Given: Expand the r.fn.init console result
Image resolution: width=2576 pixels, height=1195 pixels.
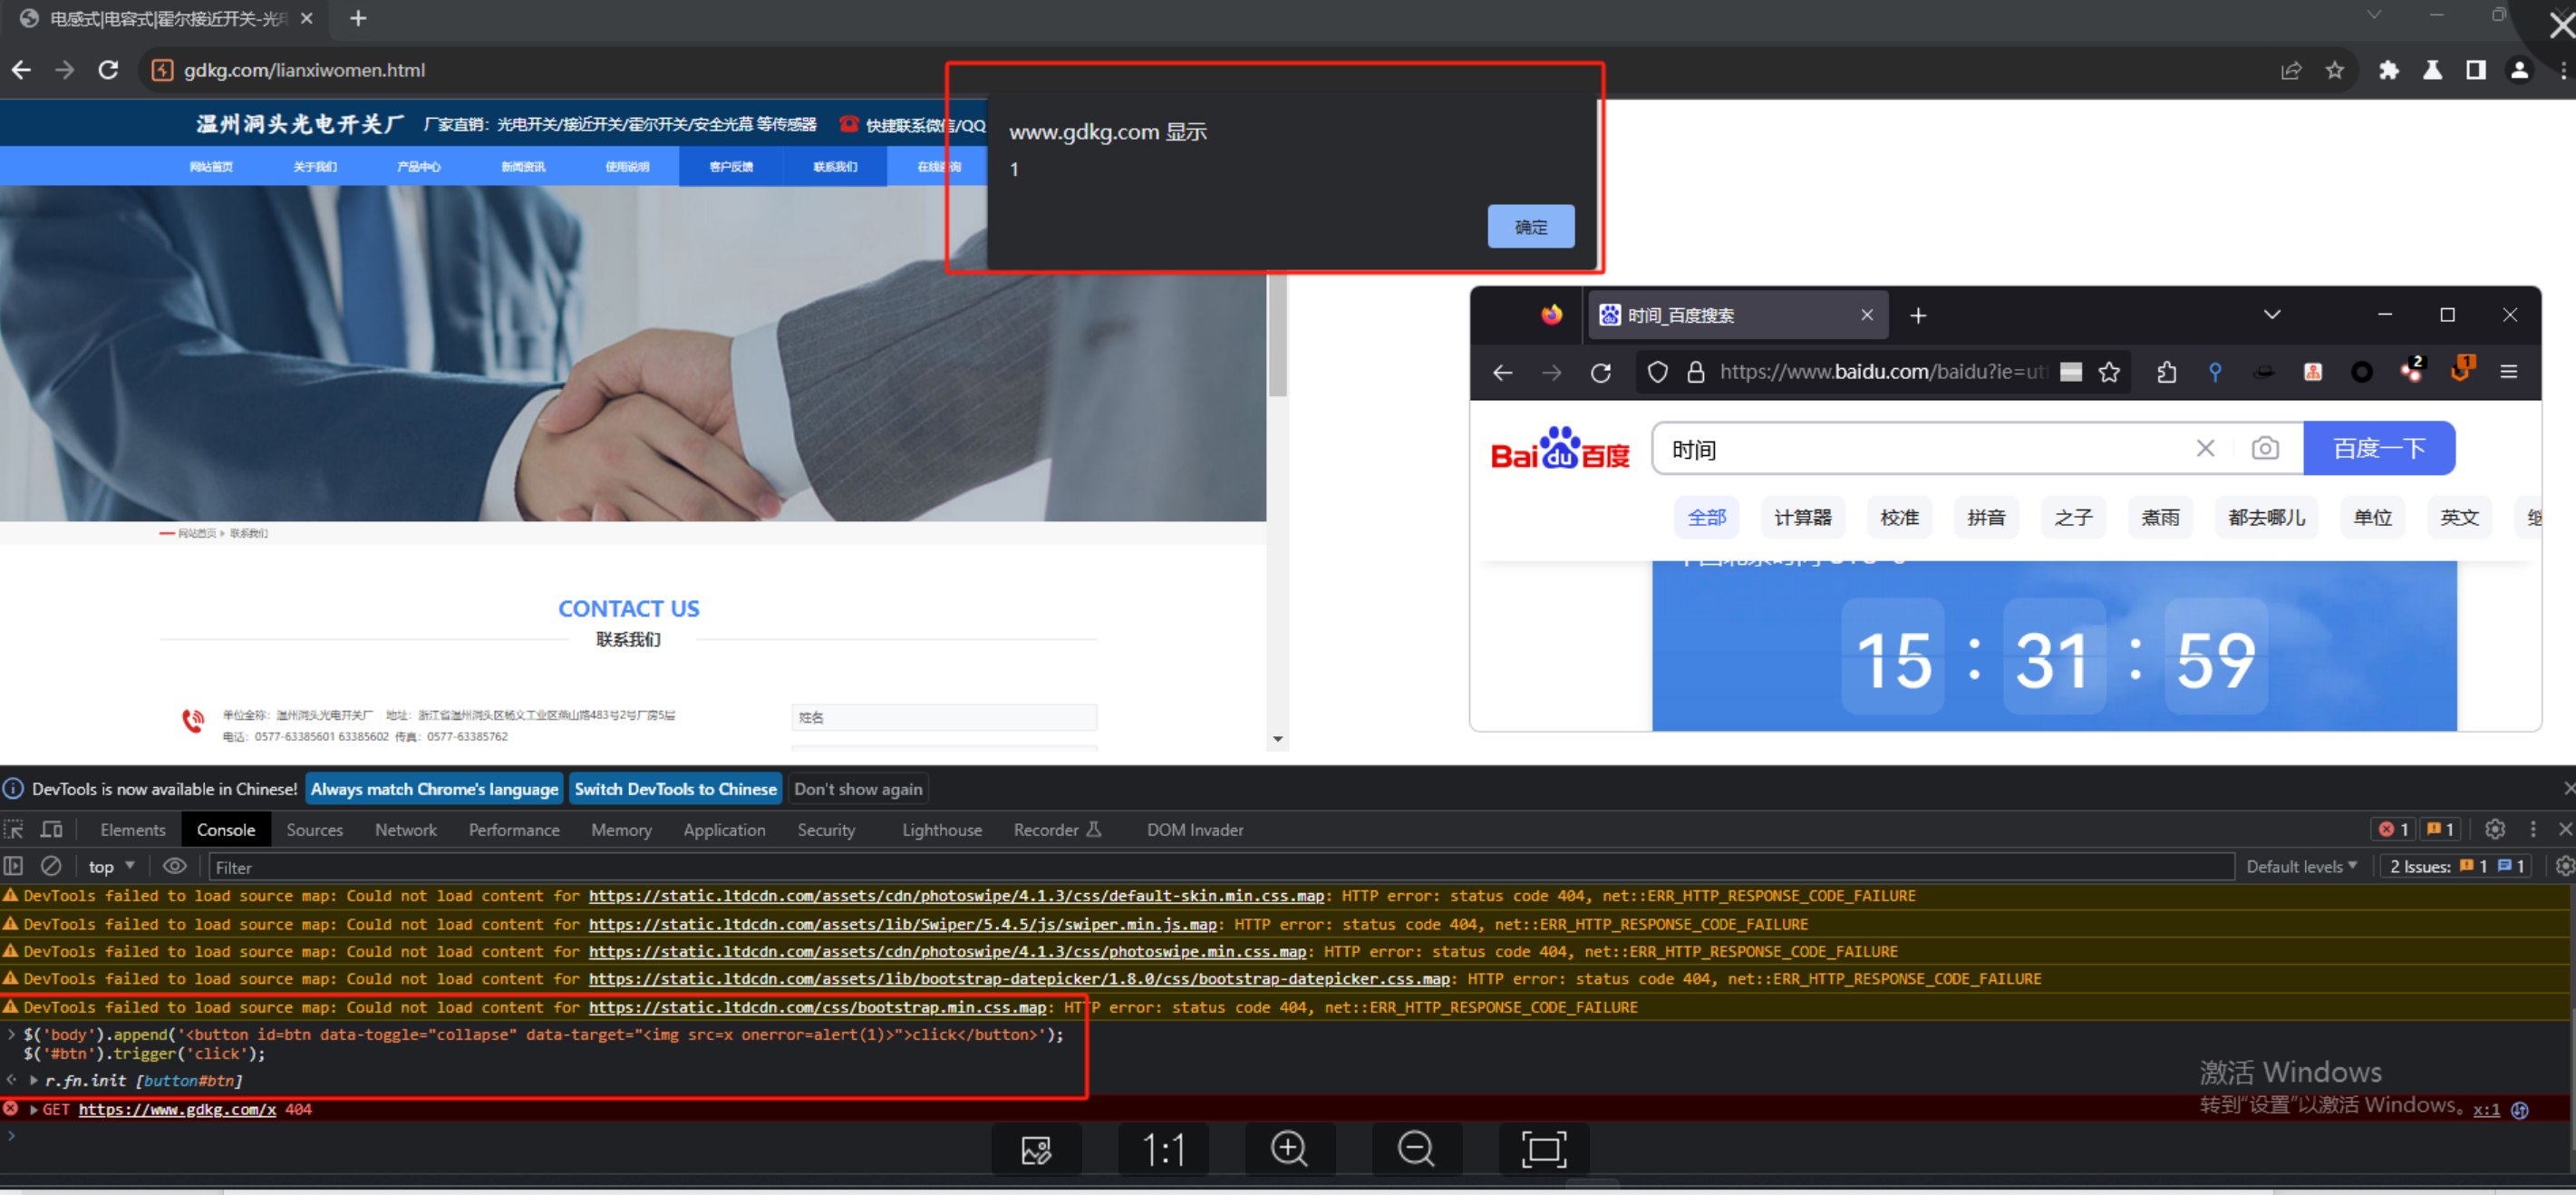Looking at the screenshot, I should click(34, 1081).
